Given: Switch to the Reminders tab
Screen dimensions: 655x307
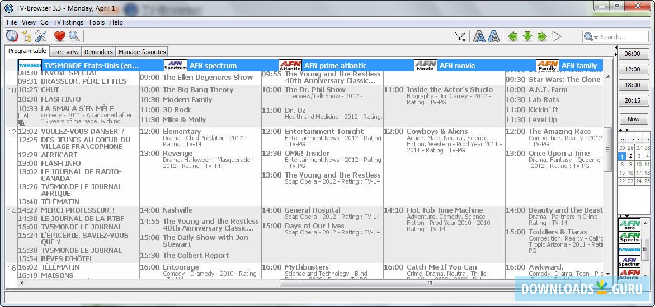Looking at the screenshot, I should pos(98,52).
